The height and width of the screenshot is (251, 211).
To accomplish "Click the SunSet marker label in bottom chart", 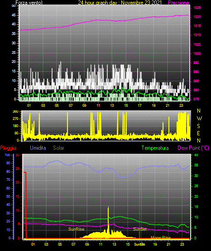I will (x=140, y=229).
